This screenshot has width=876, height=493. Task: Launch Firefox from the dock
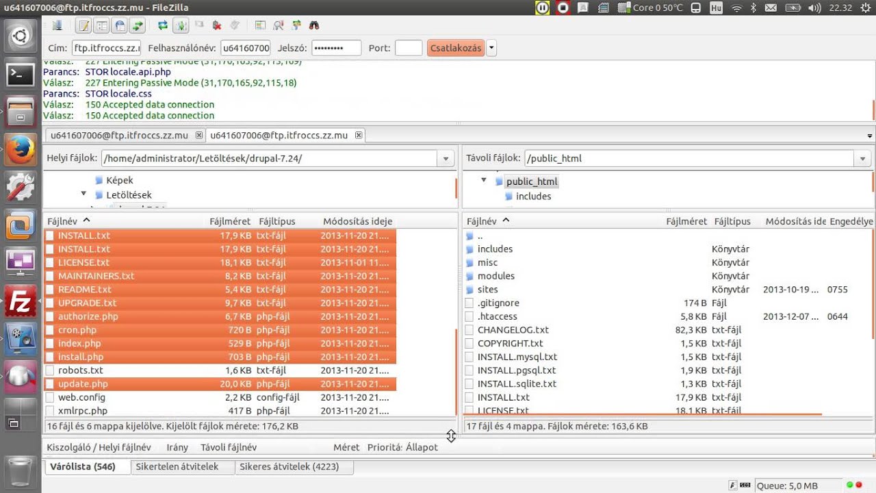(x=21, y=149)
